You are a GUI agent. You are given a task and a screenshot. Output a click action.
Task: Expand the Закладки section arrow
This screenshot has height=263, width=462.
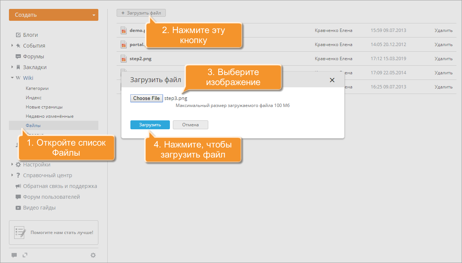(12, 67)
